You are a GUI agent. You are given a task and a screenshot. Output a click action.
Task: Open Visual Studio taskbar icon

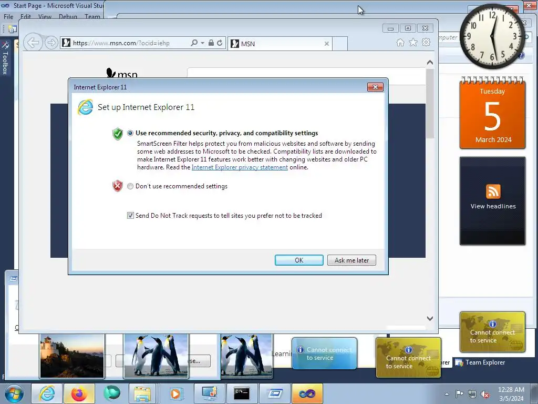point(307,393)
